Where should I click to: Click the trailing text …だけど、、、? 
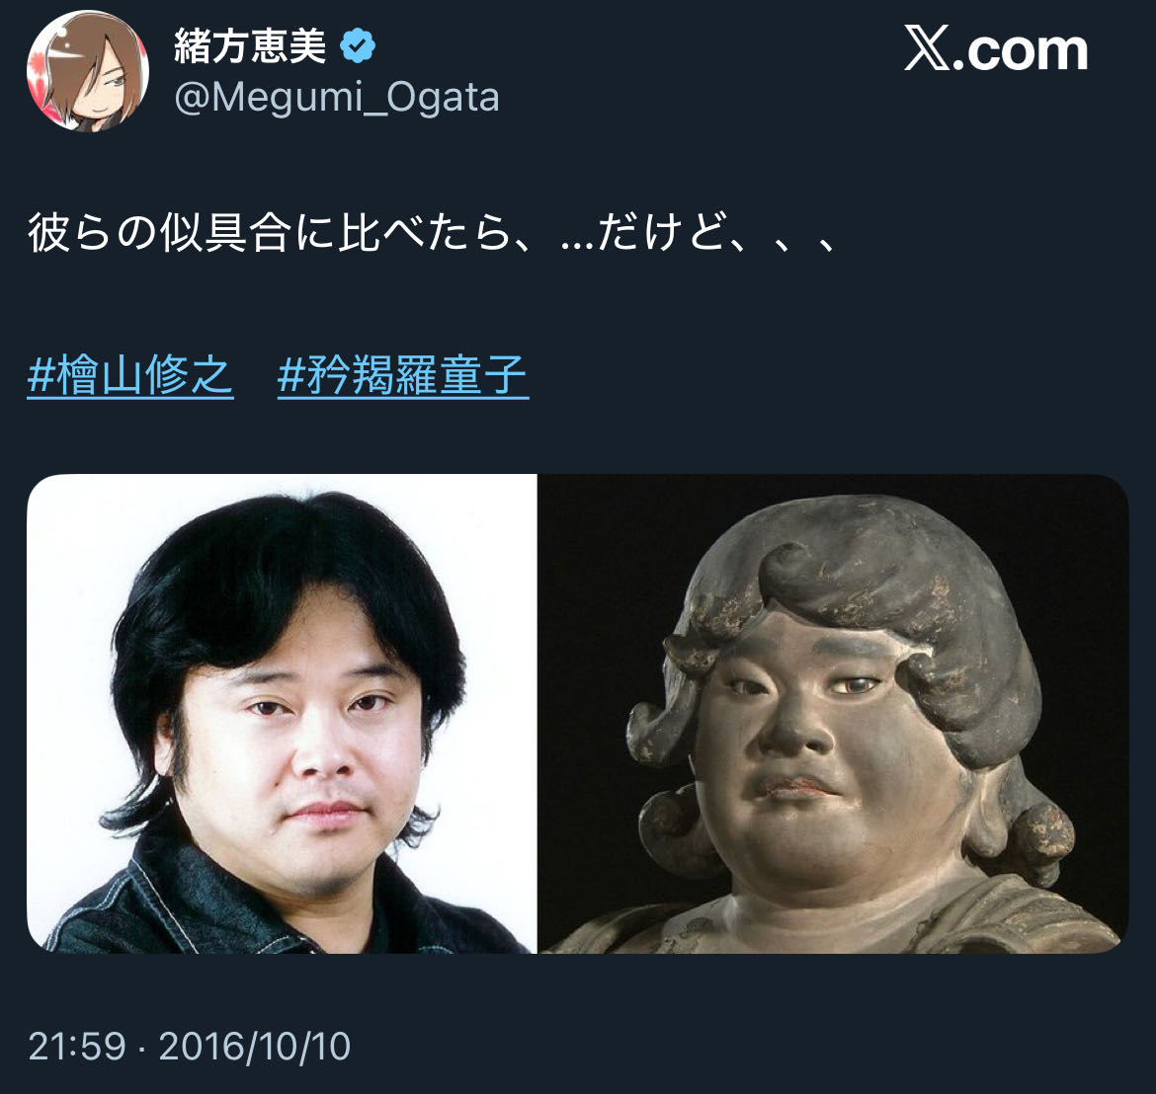tap(699, 233)
